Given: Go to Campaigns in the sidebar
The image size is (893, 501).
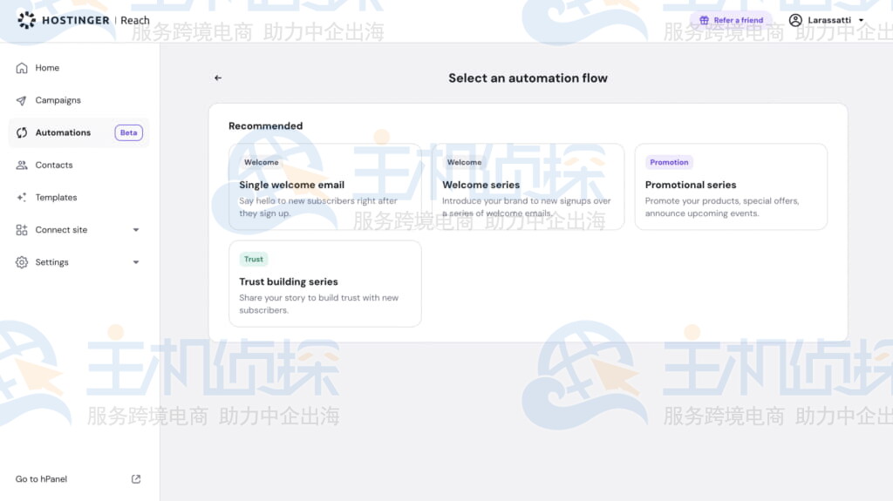Looking at the screenshot, I should (x=79, y=100).
